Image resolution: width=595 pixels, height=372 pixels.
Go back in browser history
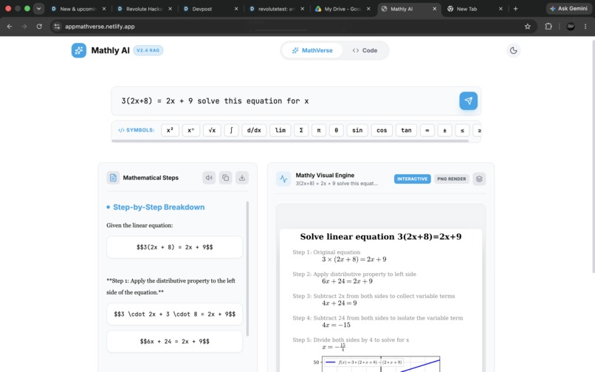[10, 27]
